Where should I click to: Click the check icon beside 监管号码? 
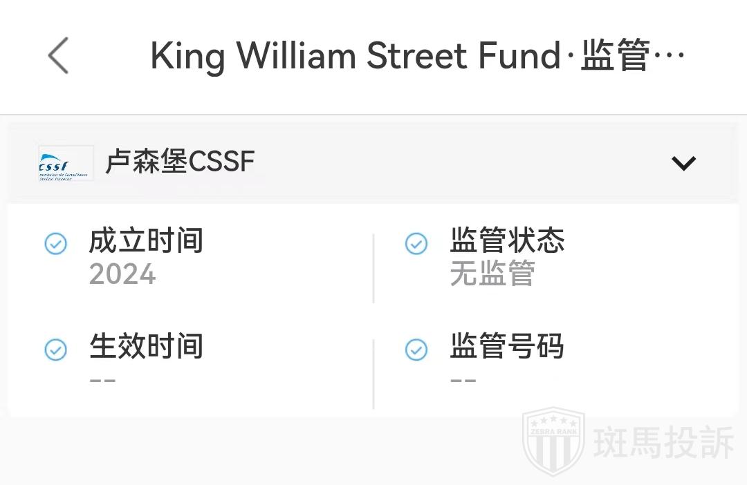(416, 350)
